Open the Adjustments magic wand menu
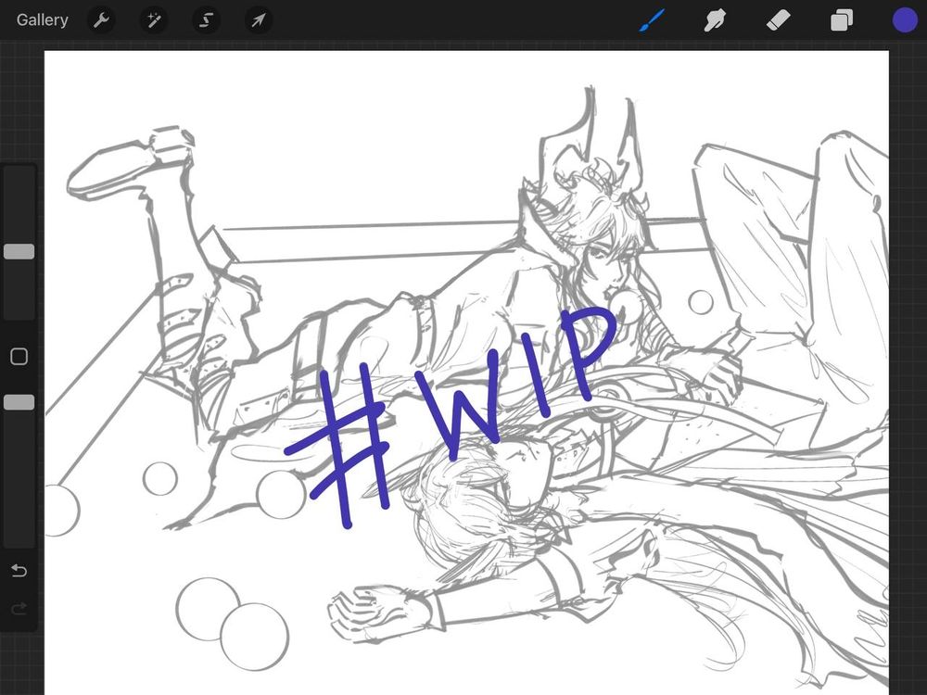 point(154,20)
